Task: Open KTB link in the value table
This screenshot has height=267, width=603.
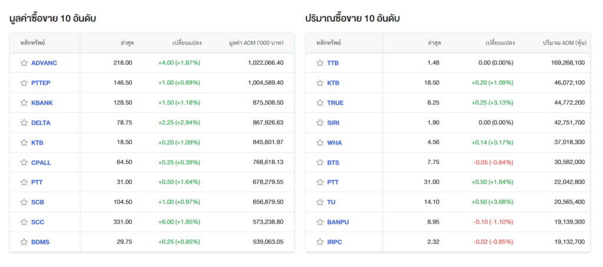Action: [x=37, y=142]
